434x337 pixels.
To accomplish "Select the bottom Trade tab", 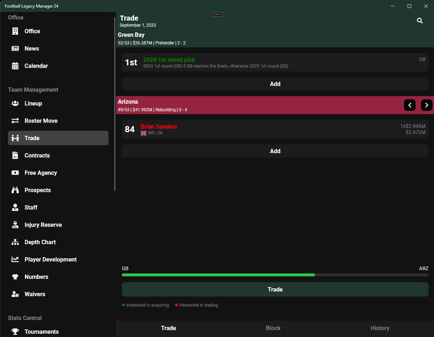I will pos(169,328).
